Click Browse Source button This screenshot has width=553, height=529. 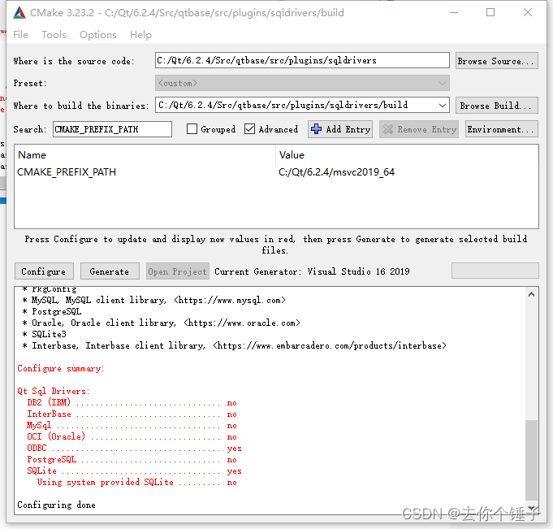point(497,61)
